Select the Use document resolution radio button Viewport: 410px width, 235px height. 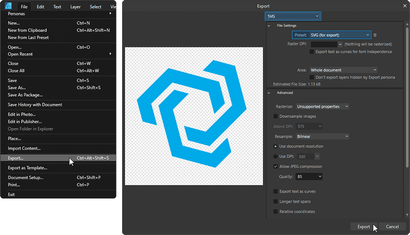(275, 146)
